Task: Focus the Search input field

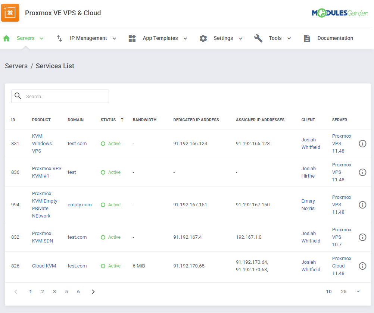Action: tap(60, 96)
